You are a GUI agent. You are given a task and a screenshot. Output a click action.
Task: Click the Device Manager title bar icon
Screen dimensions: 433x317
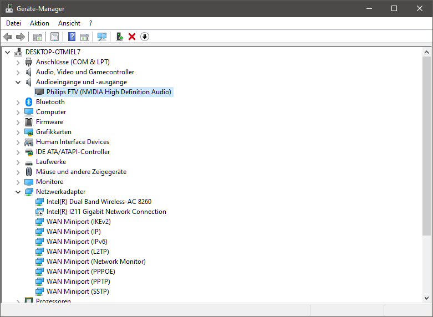[9, 8]
